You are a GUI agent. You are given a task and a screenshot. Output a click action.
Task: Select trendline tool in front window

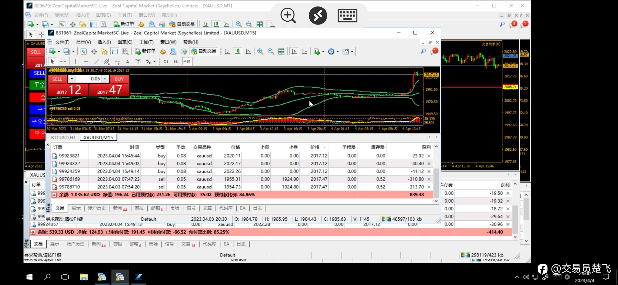pyautogui.click(x=96, y=62)
